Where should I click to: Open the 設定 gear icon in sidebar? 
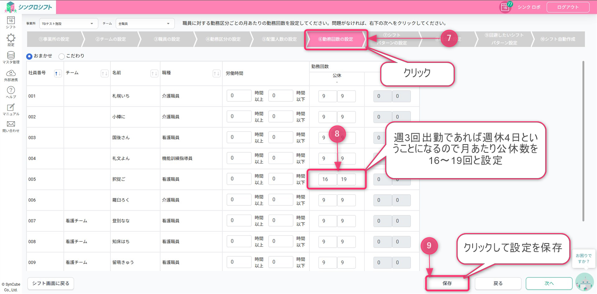coord(11,39)
